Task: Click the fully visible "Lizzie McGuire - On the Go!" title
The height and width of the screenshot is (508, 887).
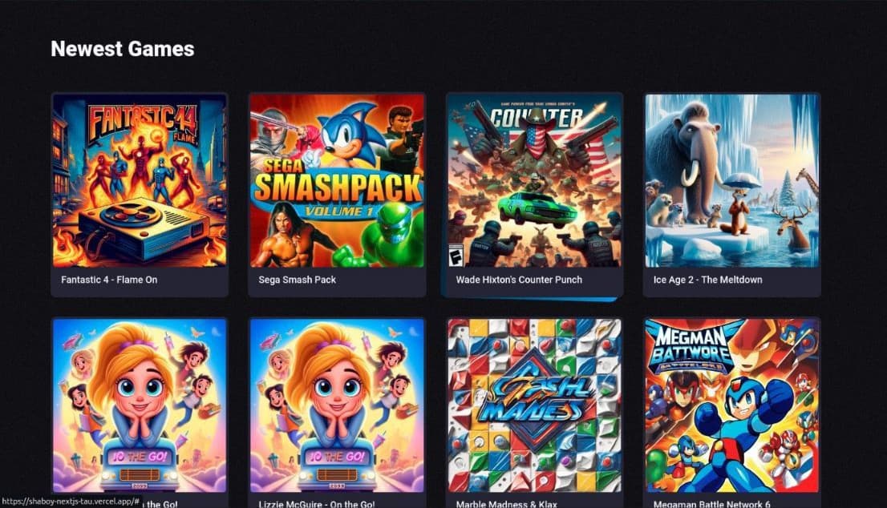Action: (x=316, y=503)
